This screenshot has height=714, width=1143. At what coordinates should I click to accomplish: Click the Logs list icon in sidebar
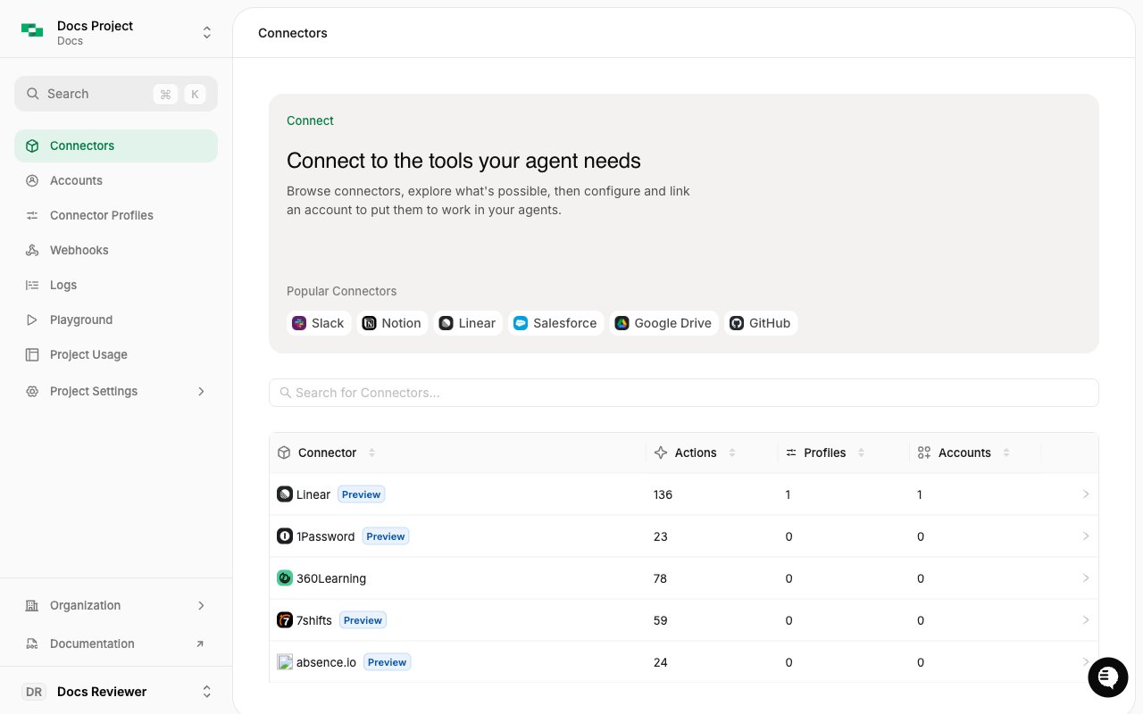point(32,285)
